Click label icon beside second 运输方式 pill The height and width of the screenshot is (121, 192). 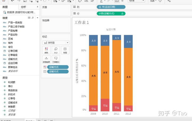pyautogui.click(x=45, y=72)
